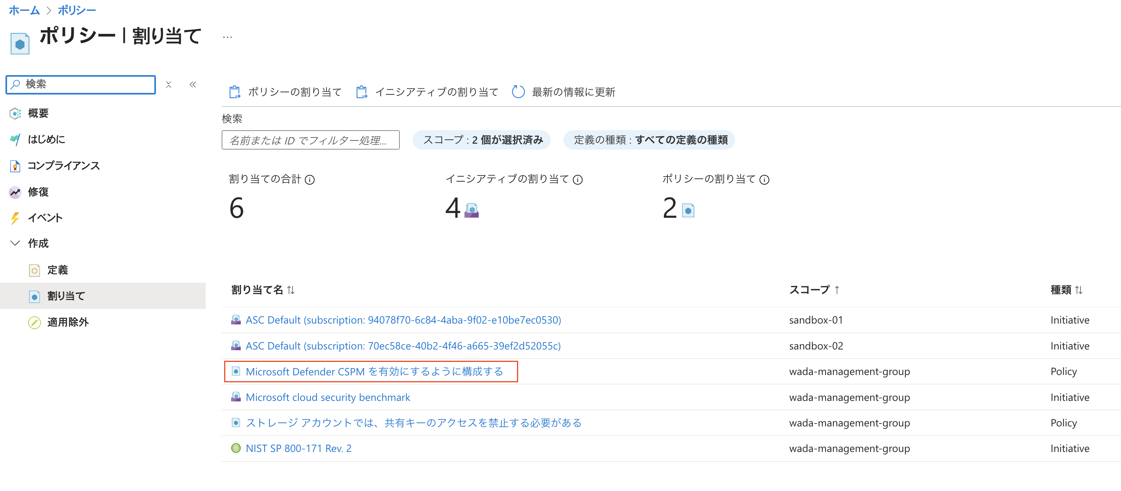Click the icon of Microsoft cloud security benchmark row
The image size is (1121, 491).
point(236,397)
